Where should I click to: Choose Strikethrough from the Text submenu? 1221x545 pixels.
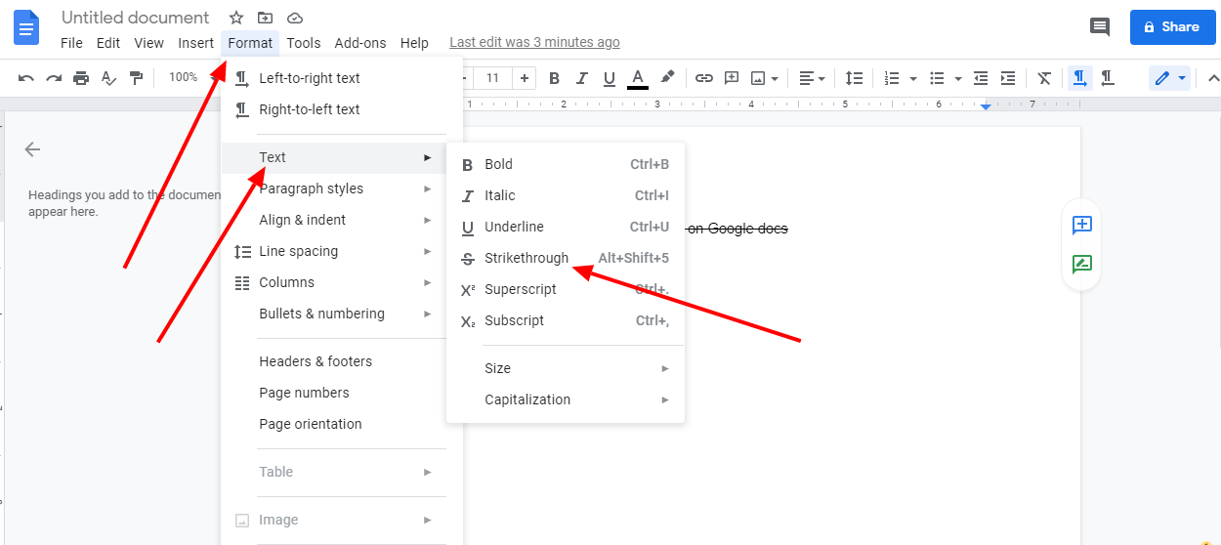click(x=526, y=258)
